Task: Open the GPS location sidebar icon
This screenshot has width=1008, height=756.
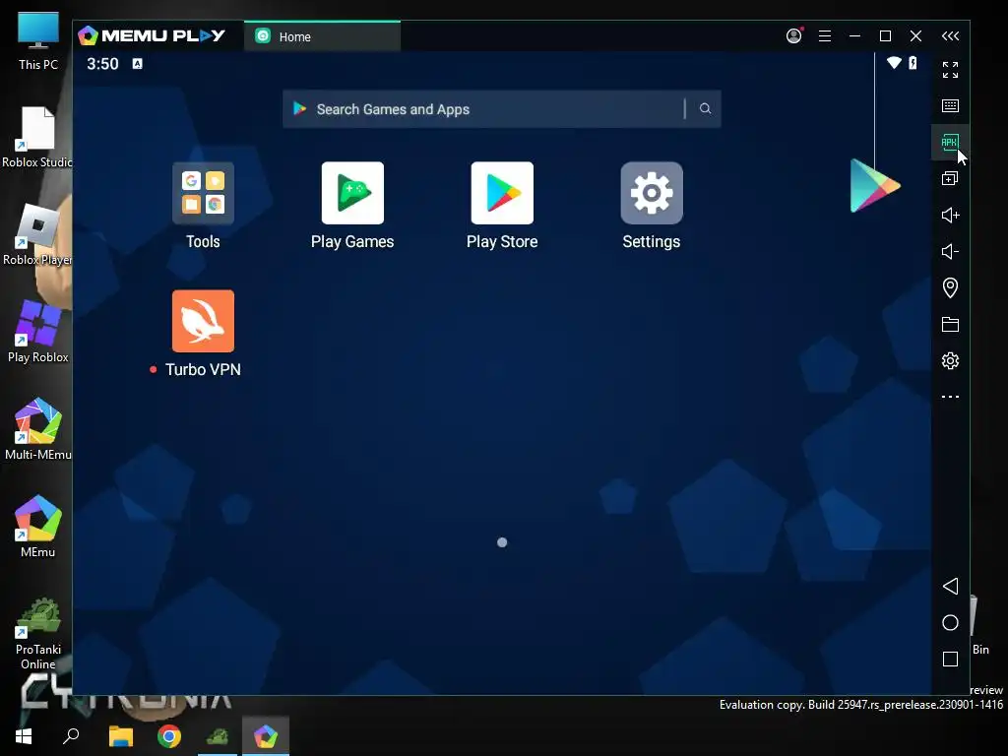Action: tap(950, 287)
